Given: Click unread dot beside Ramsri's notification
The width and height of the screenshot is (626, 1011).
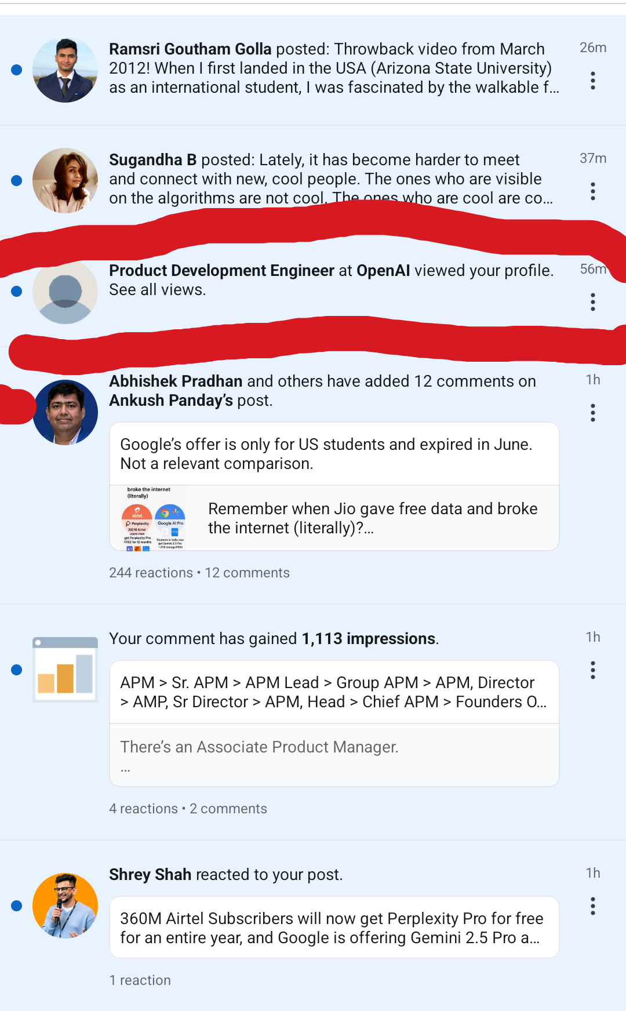Looking at the screenshot, I should click(17, 70).
